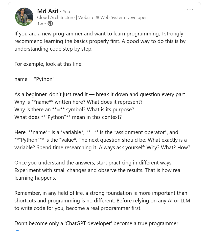The height and width of the screenshot is (231, 209).
Task: Click the small dot separator after Md Asif
Action: pyautogui.click(x=60, y=11)
